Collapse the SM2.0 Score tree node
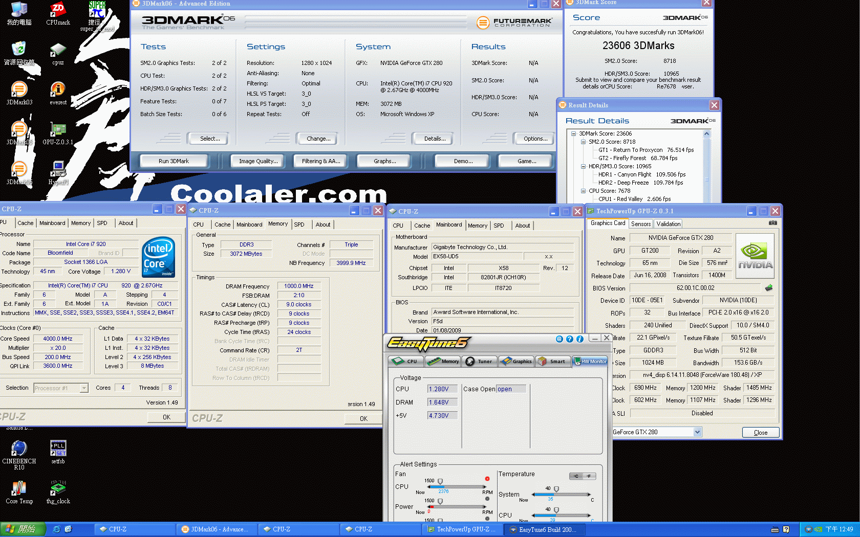The width and height of the screenshot is (860, 537). (583, 142)
